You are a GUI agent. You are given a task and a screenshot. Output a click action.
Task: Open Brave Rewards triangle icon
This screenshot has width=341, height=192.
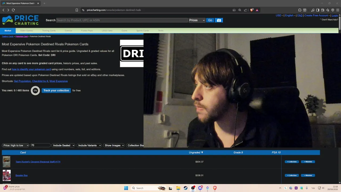[257, 10]
